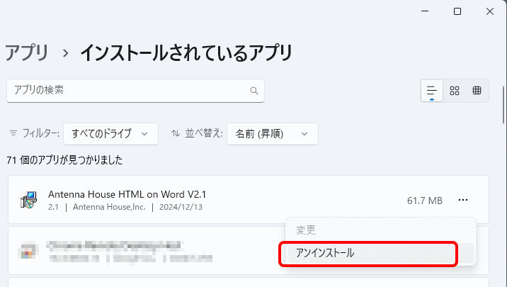The height and width of the screenshot is (287, 507).
Task: Switch to list view layout
Action: 432,91
